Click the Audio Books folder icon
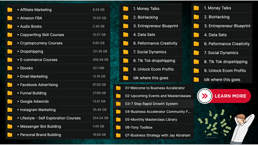258x145 pixels. pos(10,26)
